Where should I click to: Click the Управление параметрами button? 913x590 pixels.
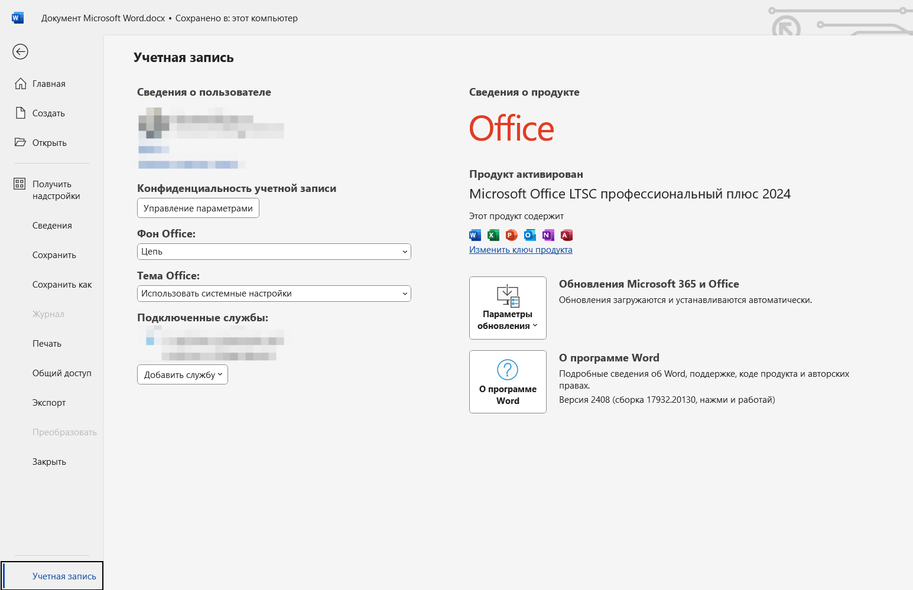tap(198, 208)
